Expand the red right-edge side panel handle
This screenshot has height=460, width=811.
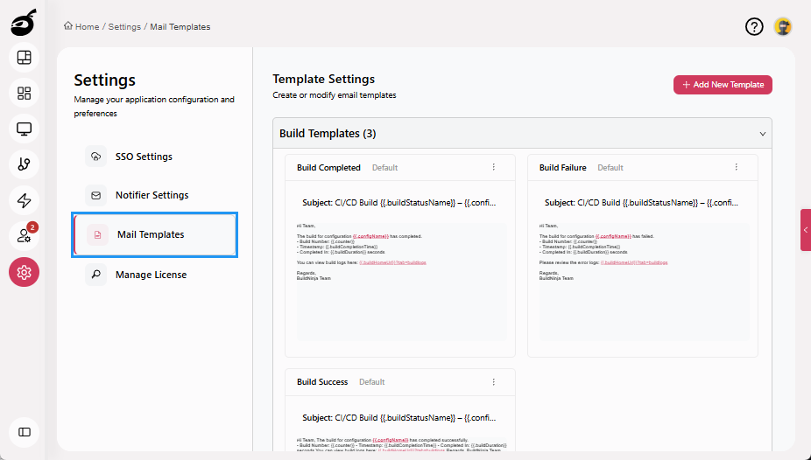tap(806, 230)
